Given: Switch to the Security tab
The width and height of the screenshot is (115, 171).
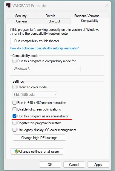Looking at the screenshot, I should (21, 16).
